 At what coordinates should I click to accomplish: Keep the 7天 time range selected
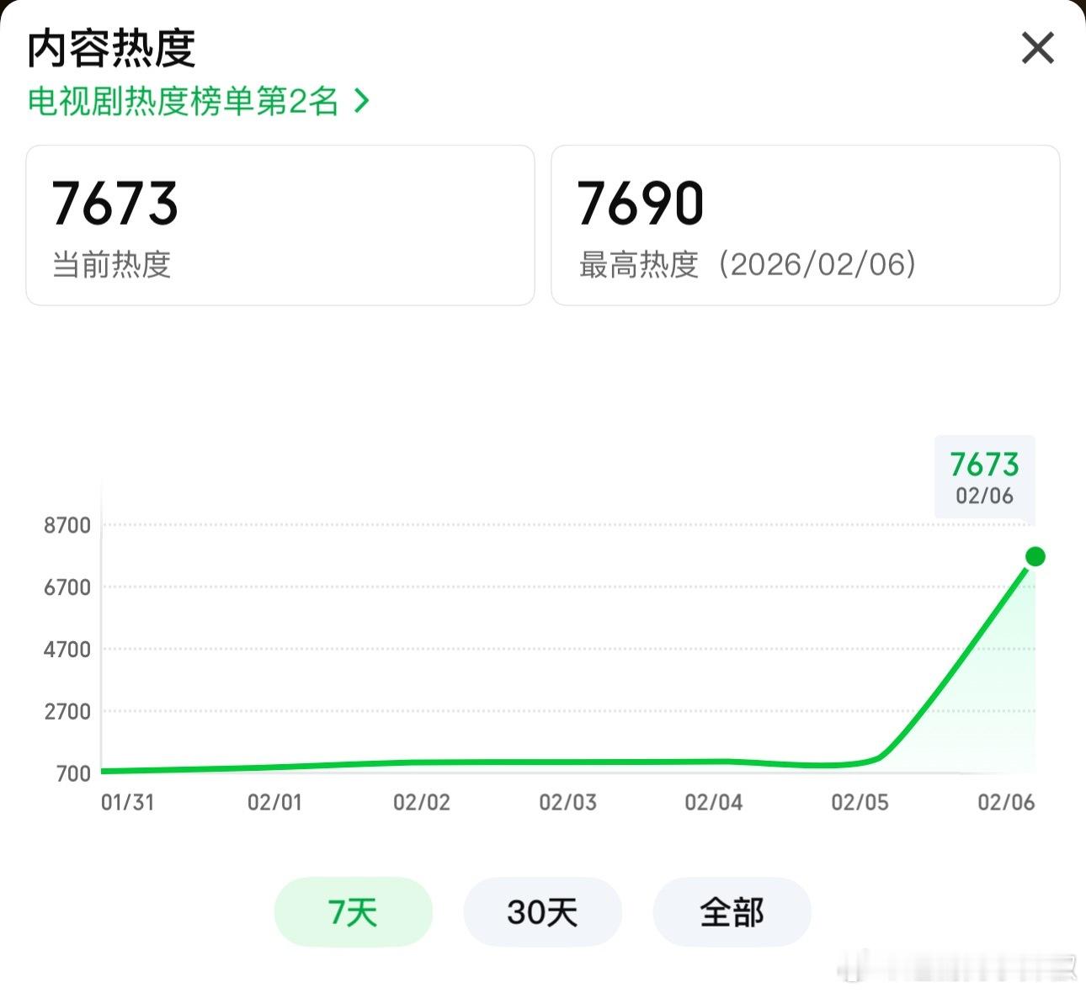(353, 911)
